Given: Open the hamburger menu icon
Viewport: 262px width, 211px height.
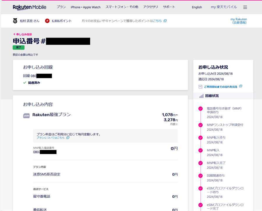Looking at the screenshot, I should (245, 7).
